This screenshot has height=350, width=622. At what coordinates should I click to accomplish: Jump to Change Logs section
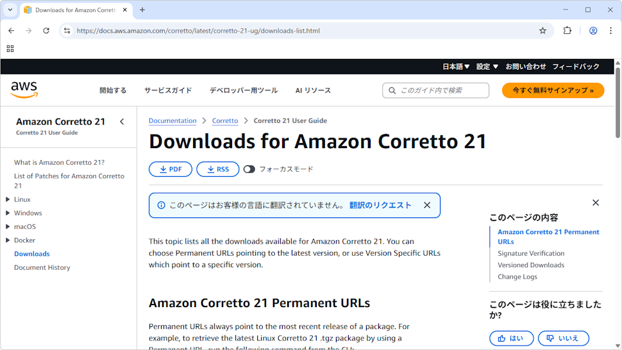(x=517, y=277)
